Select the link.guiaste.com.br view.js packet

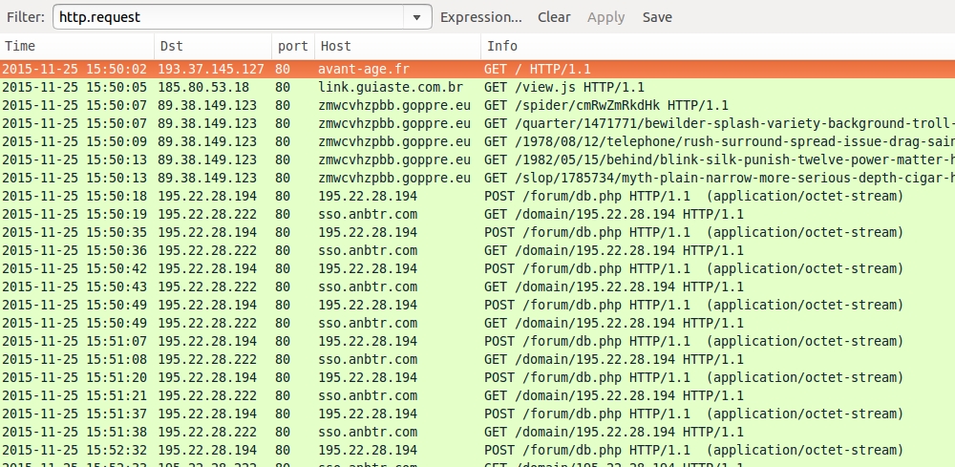pyautogui.click(x=477, y=87)
